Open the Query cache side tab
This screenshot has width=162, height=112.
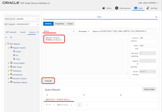pyautogui.click(x=32, y=32)
